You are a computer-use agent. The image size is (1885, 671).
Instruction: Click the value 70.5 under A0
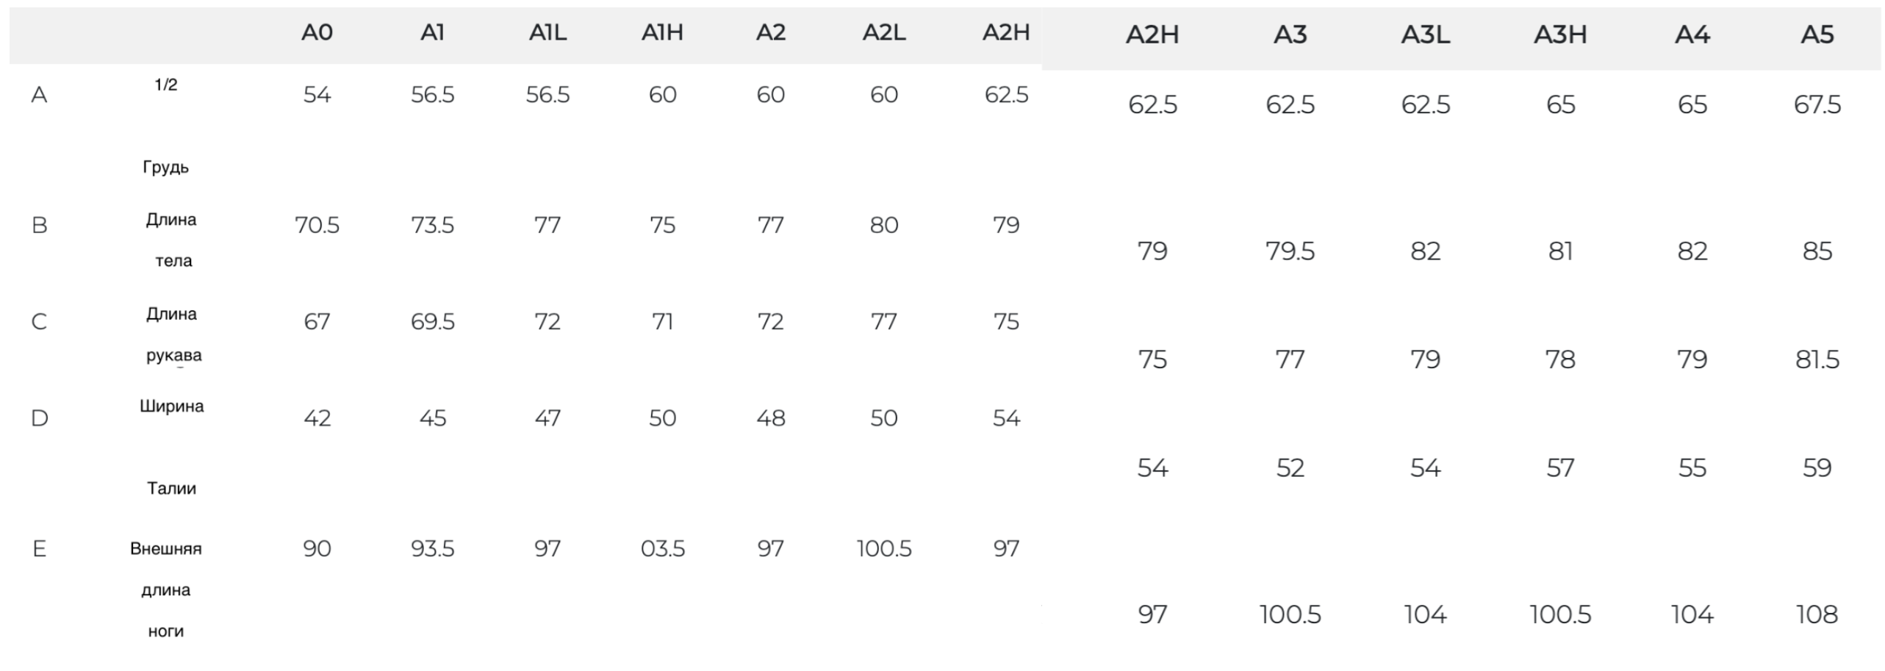coord(317,225)
